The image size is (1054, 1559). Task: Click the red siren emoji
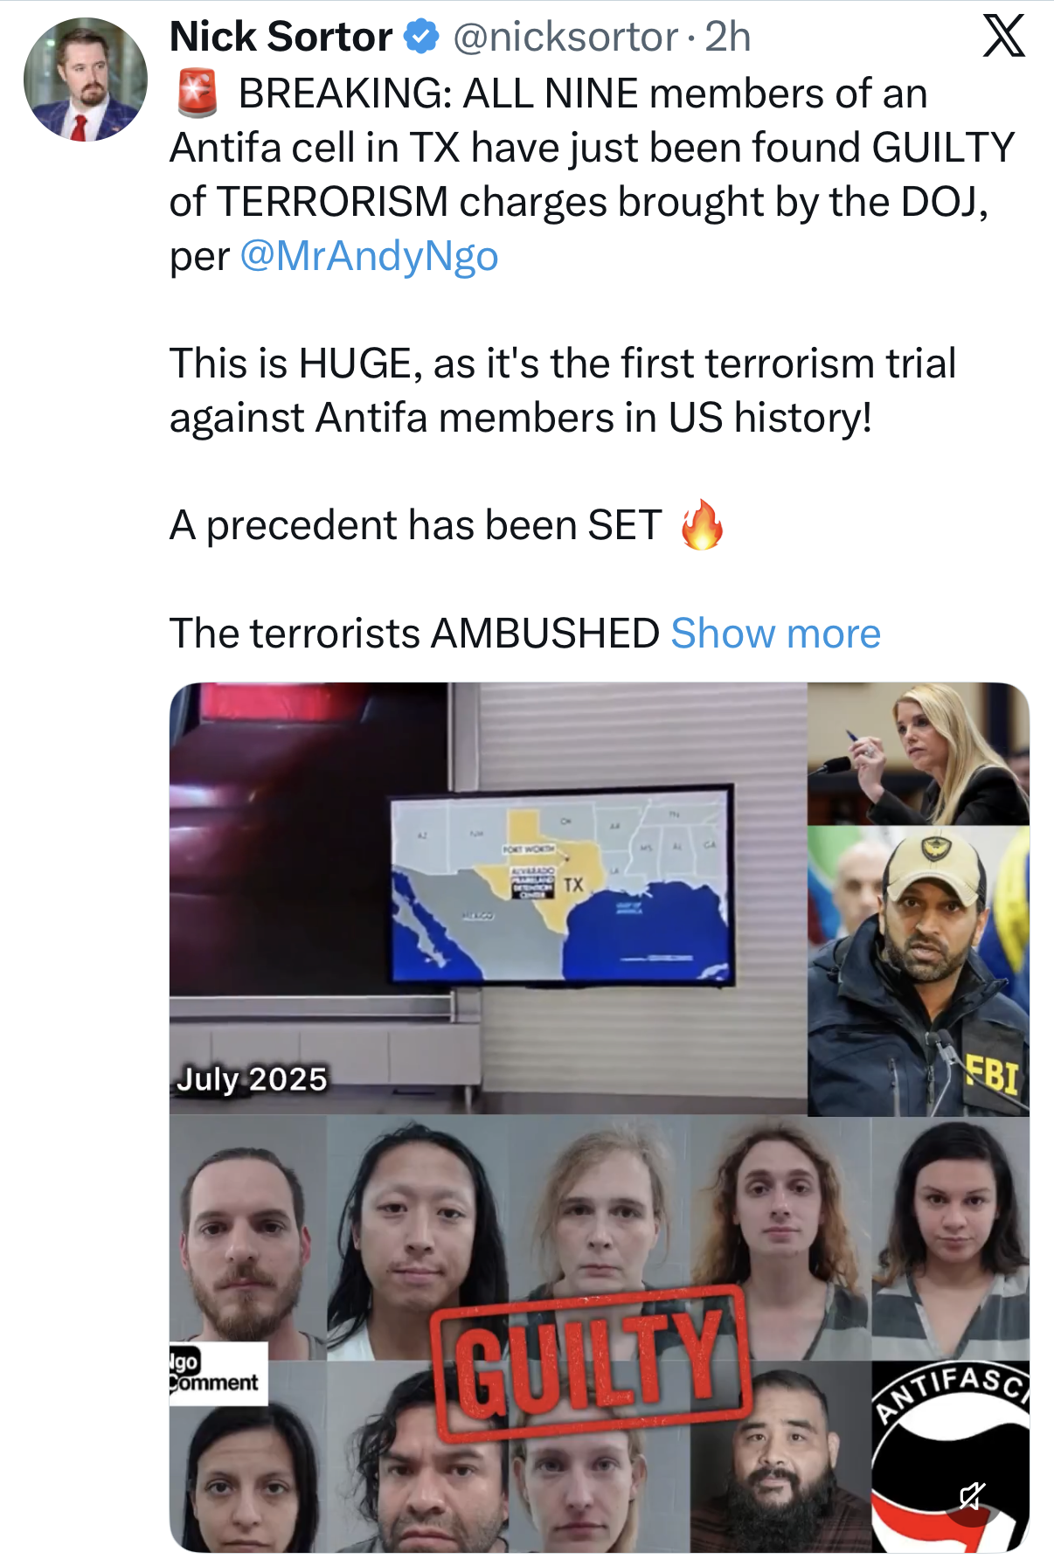tap(198, 94)
